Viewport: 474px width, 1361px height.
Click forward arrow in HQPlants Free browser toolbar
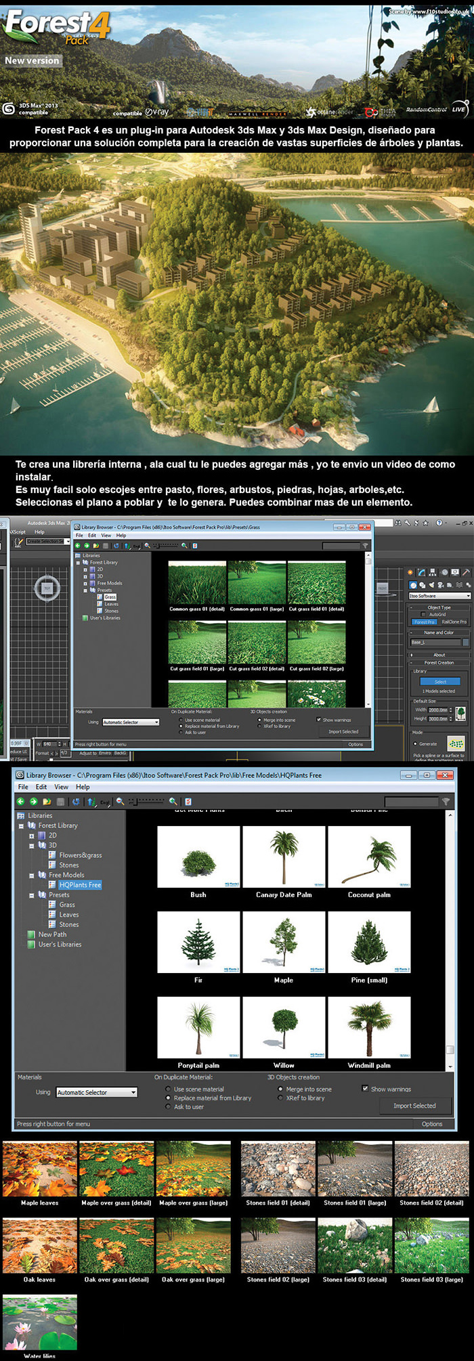coord(33,802)
